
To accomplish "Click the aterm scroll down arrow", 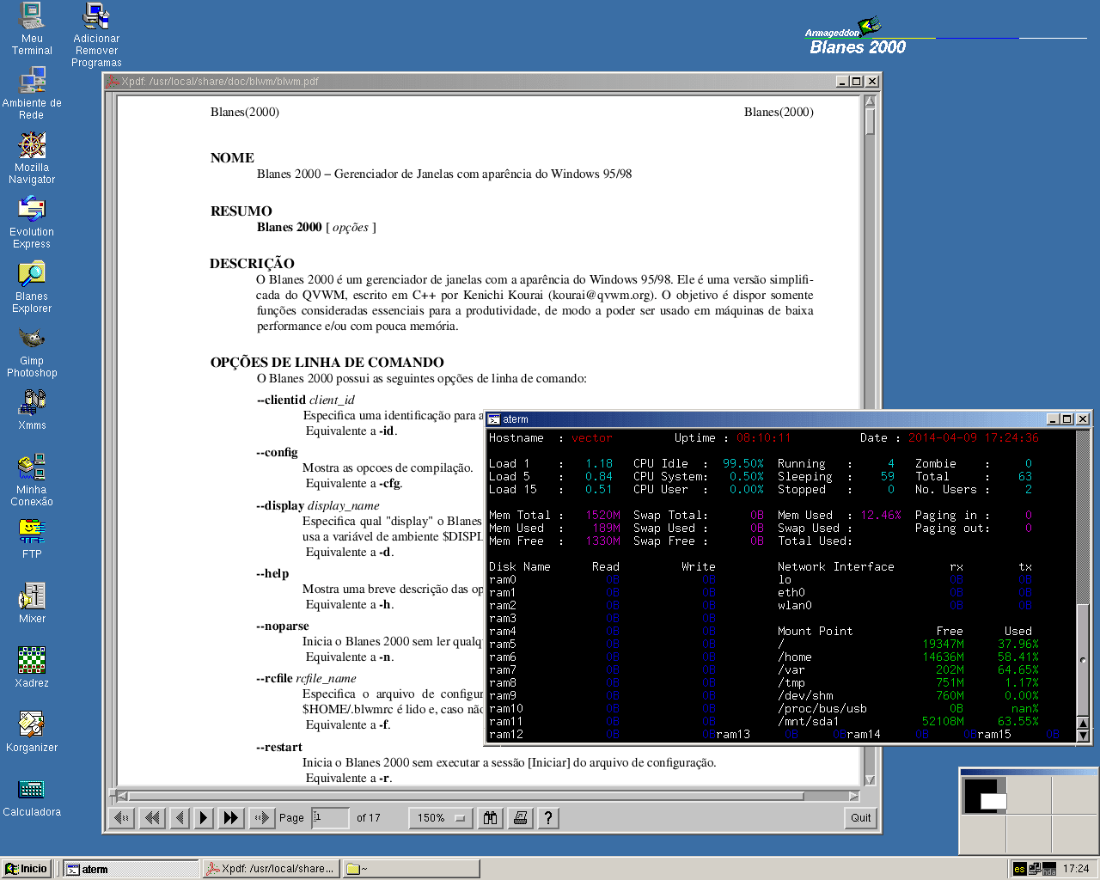I will 1083,735.
